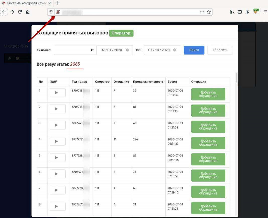This screenshot has width=268, height=218.
Task: Add an обращение for call number 3
Action: (208, 127)
